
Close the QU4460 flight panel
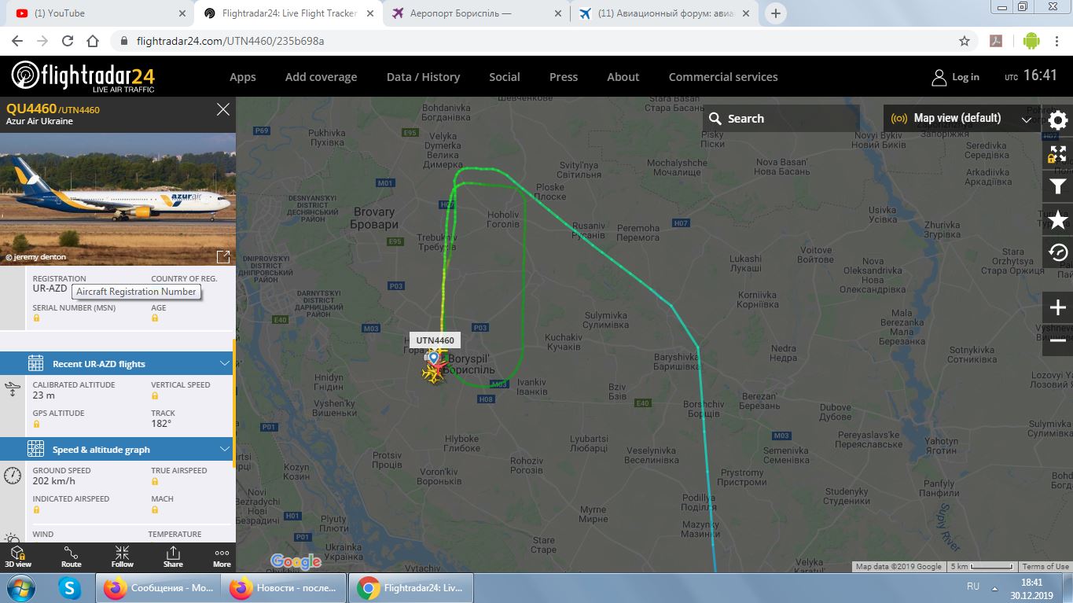pyautogui.click(x=223, y=109)
